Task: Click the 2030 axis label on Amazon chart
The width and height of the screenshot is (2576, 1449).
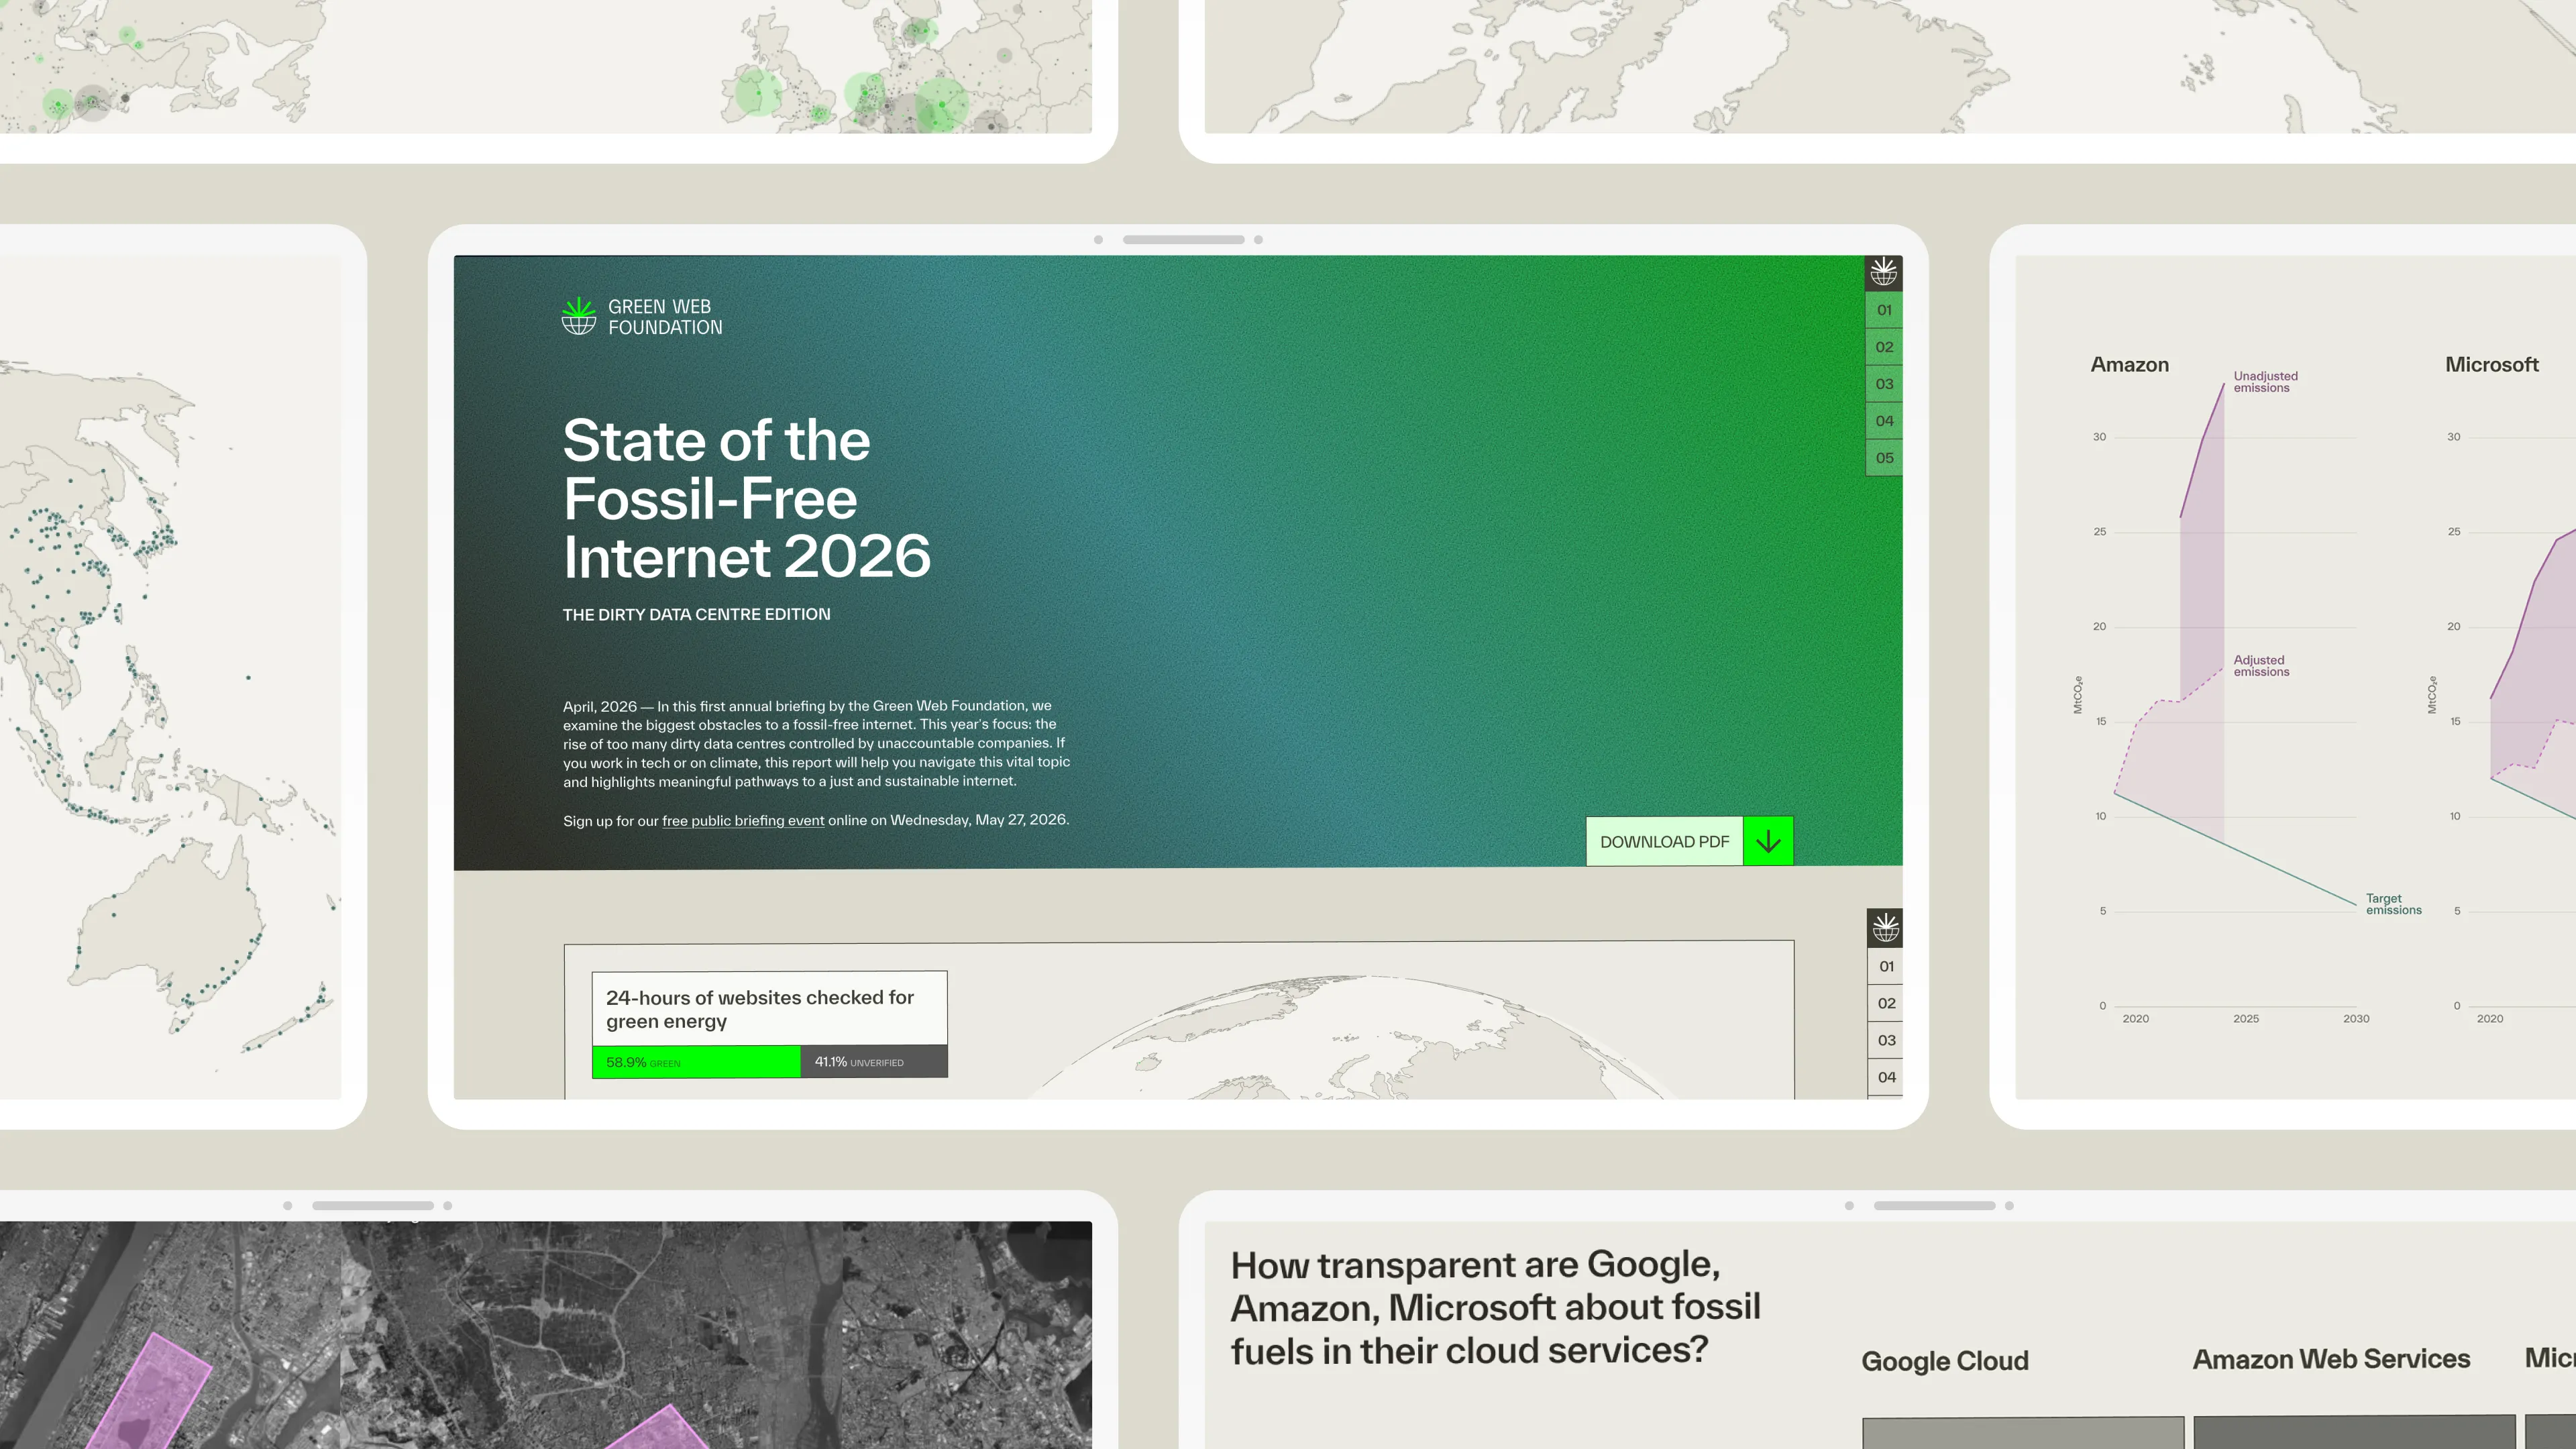Action: tap(2356, 1018)
